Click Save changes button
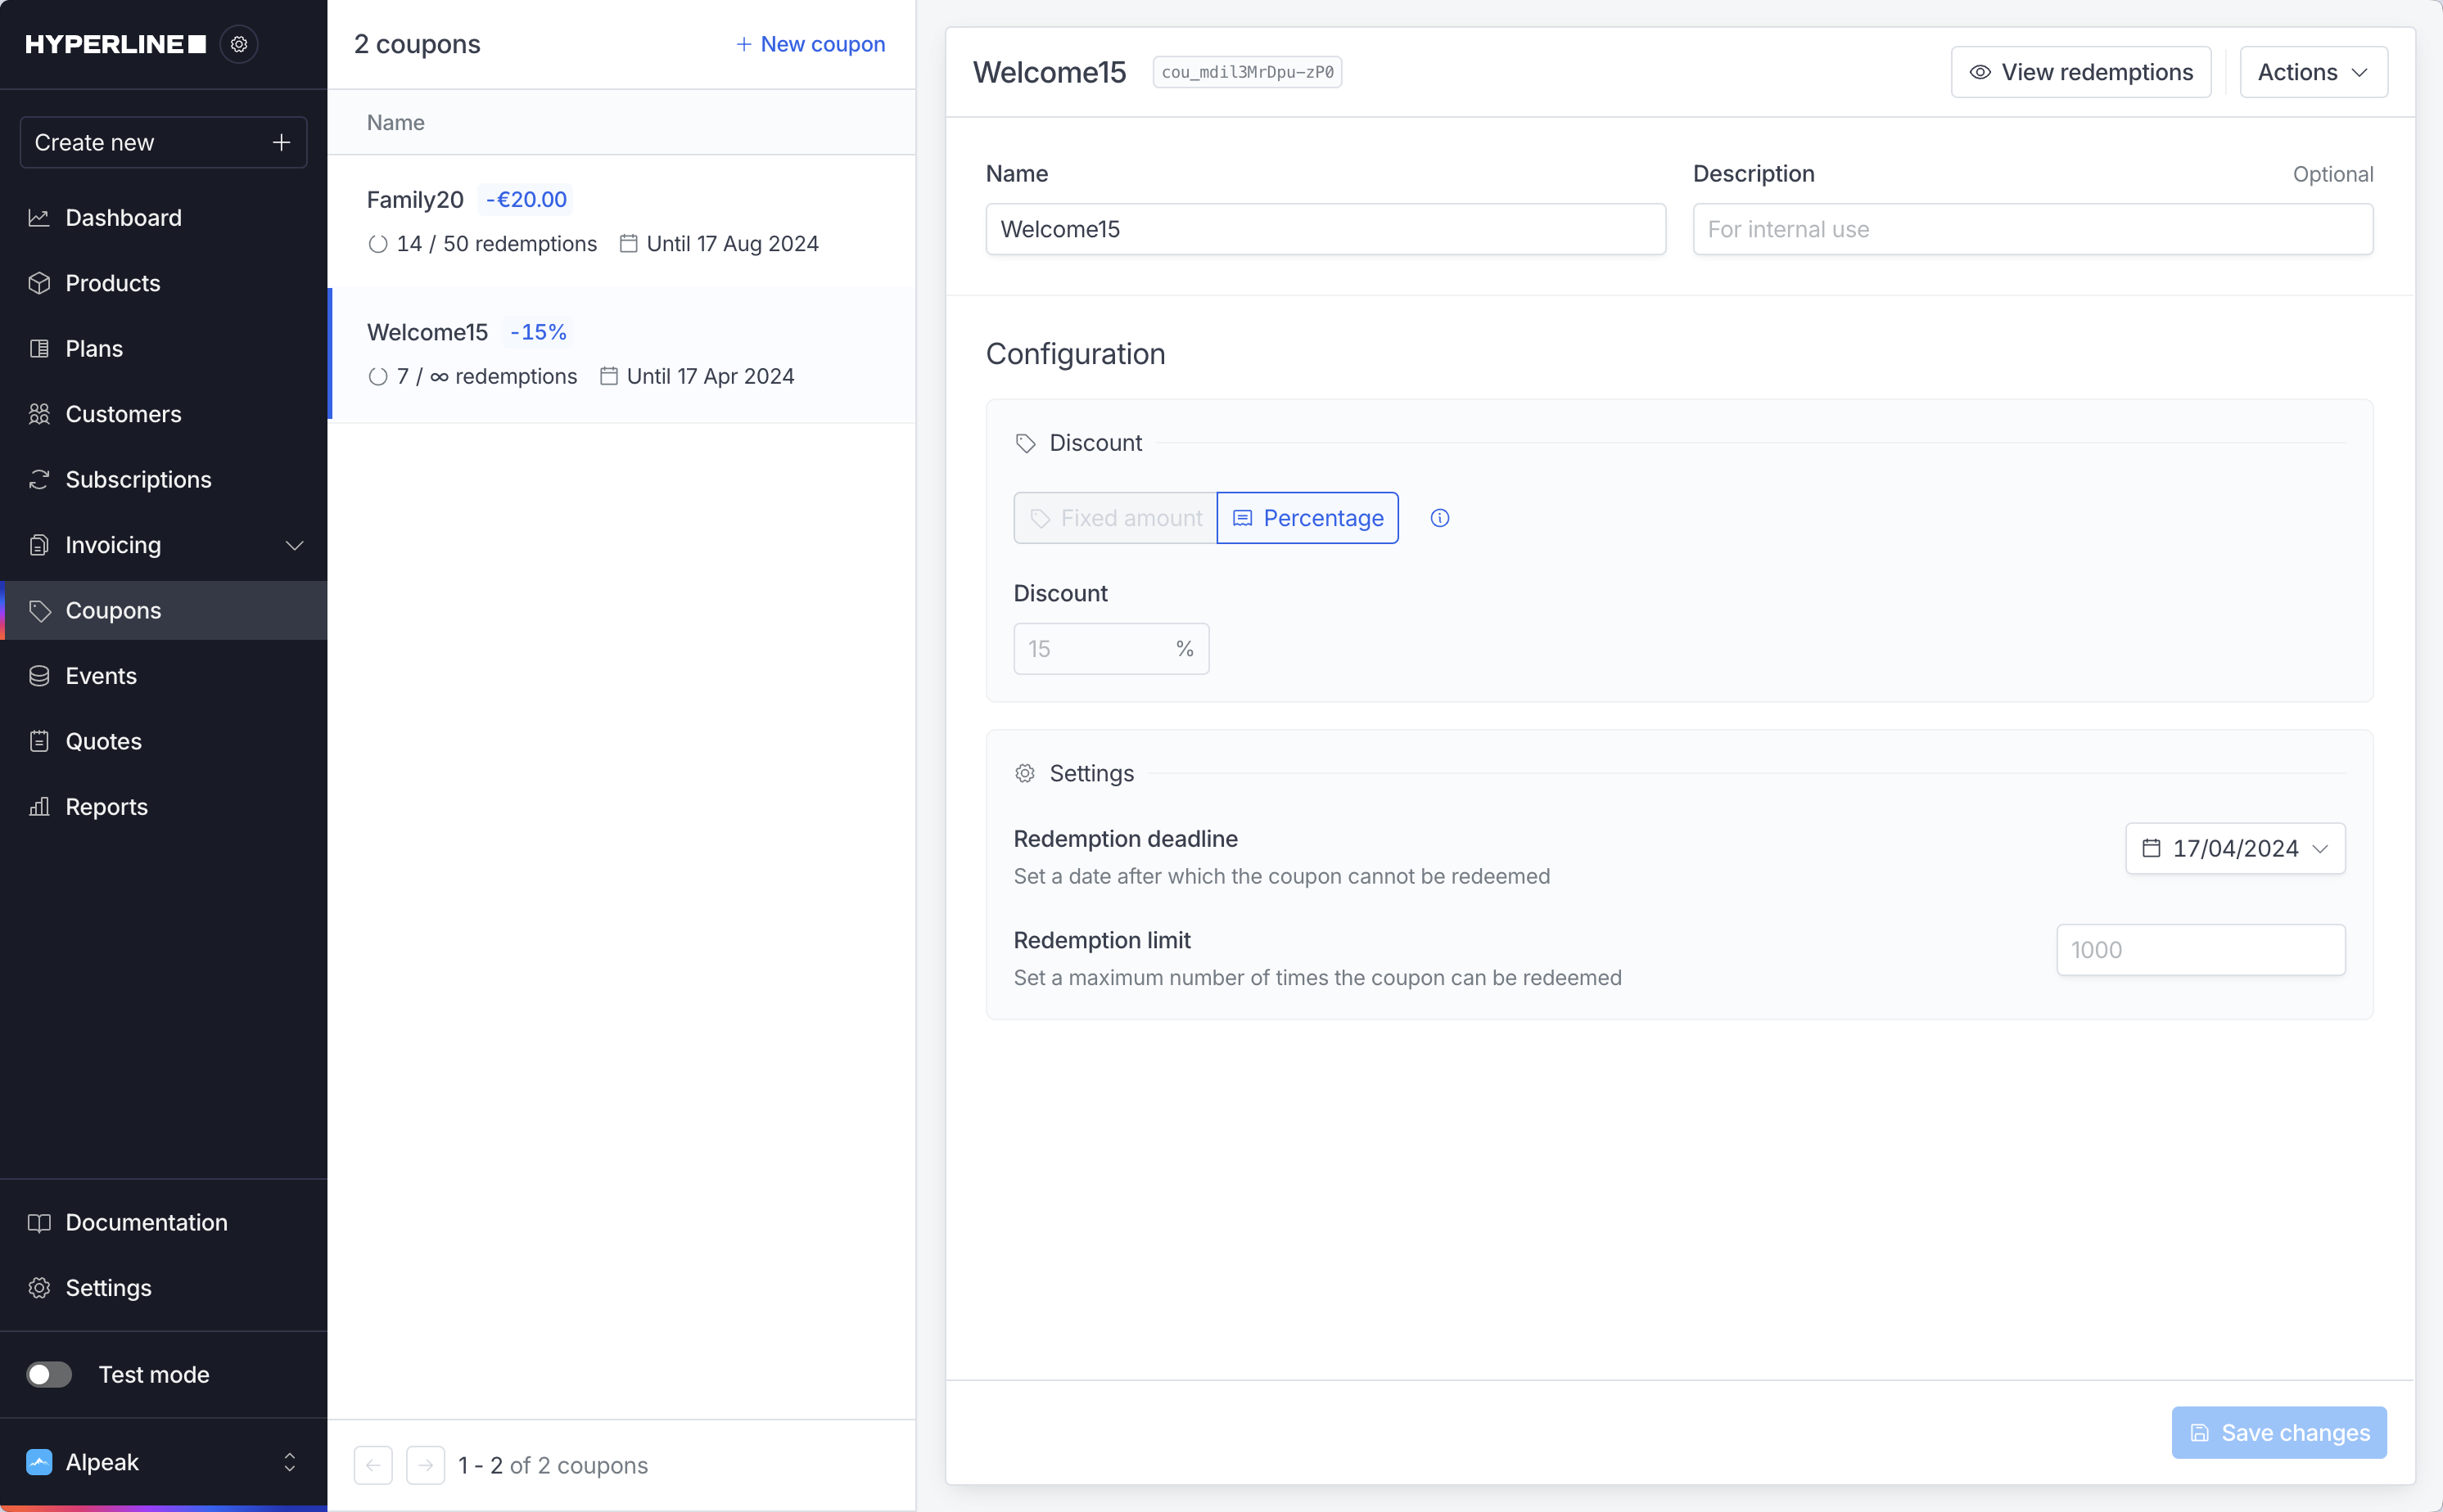Image resolution: width=2443 pixels, height=1512 pixels. pos(2278,1432)
